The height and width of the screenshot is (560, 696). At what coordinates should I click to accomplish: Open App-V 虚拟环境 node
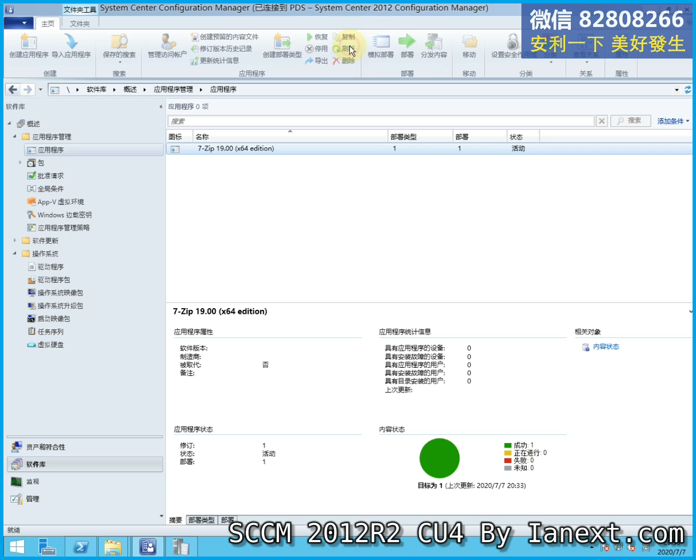pyautogui.click(x=60, y=202)
